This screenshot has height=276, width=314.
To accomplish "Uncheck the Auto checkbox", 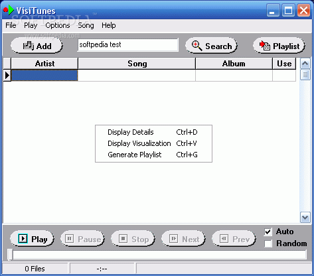I will coord(268,232).
